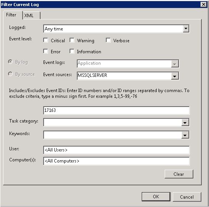Click the Event ID field containing 17163
209x207 pixels.
(116, 110)
